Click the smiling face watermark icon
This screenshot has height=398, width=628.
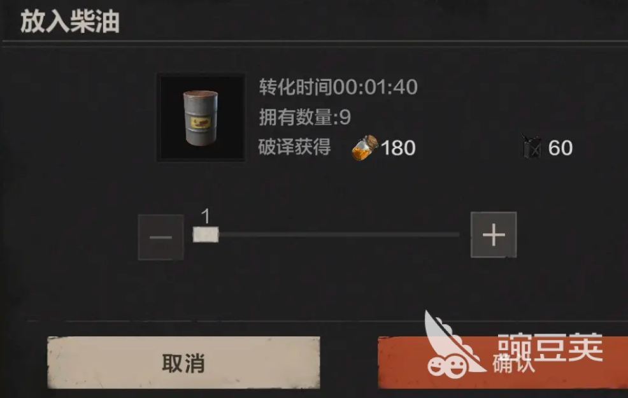(446, 366)
